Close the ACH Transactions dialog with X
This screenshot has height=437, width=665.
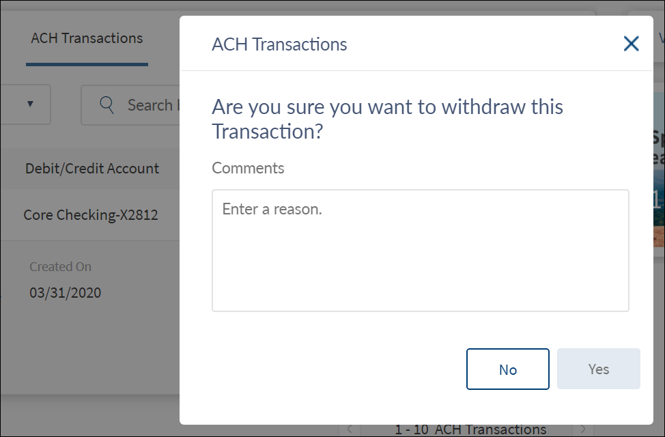pyautogui.click(x=631, y=44)
